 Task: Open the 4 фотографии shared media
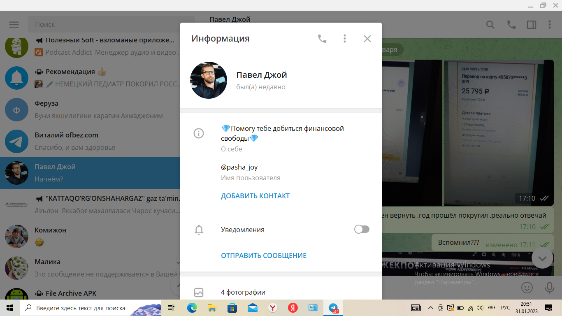click(x=243, y=292)
